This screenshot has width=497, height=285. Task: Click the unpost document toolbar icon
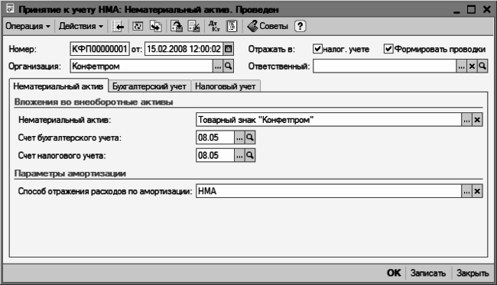193,26
